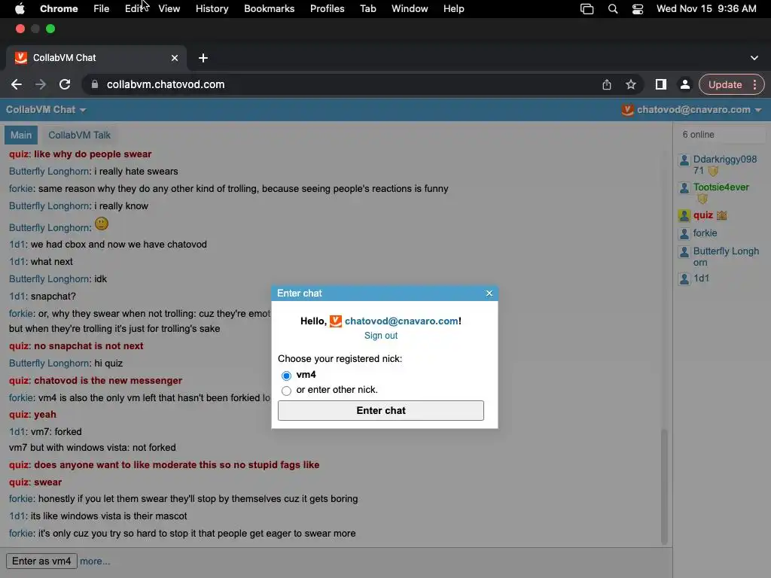Click the smiley emoji in Butterfly Longhorn's message

pyautogui.click(x=102, y=224)
